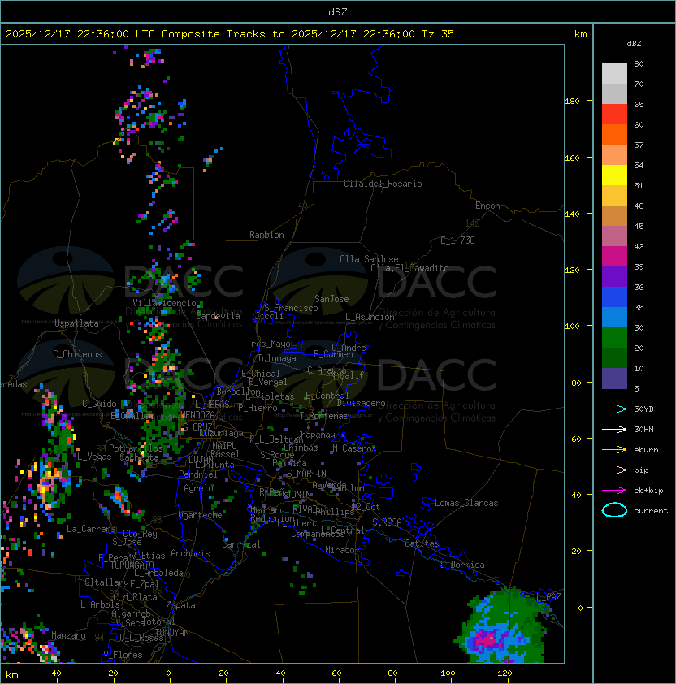Click the 65 dBZ red color swatch

(614, 115)
